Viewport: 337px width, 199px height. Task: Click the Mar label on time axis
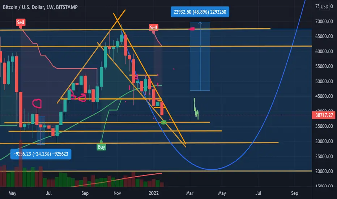[189, 193]
